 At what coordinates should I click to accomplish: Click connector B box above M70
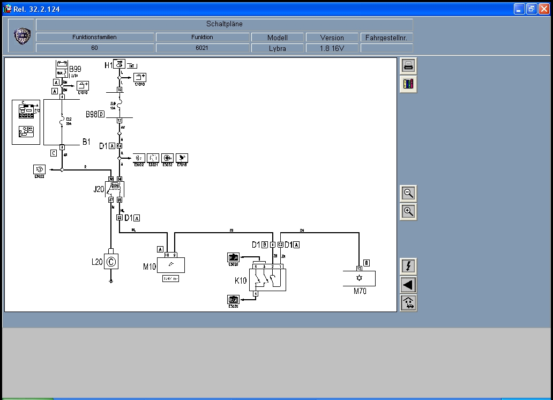pos(367,263)
